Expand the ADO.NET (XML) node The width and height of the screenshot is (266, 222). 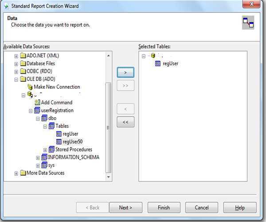pos(16,56)
